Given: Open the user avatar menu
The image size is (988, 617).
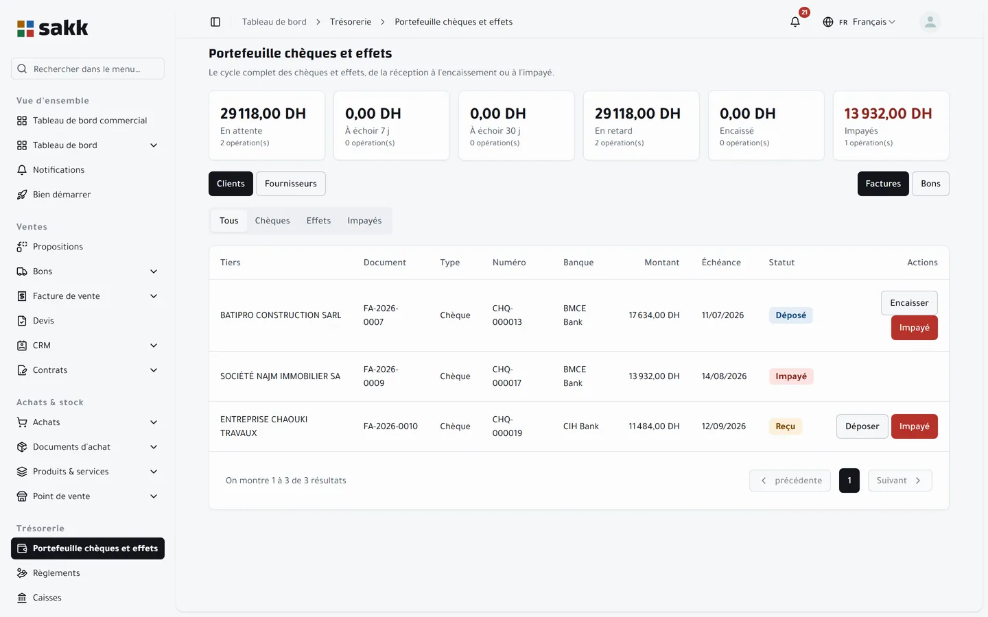Looking at the screenshot, I should click(930, 22).
